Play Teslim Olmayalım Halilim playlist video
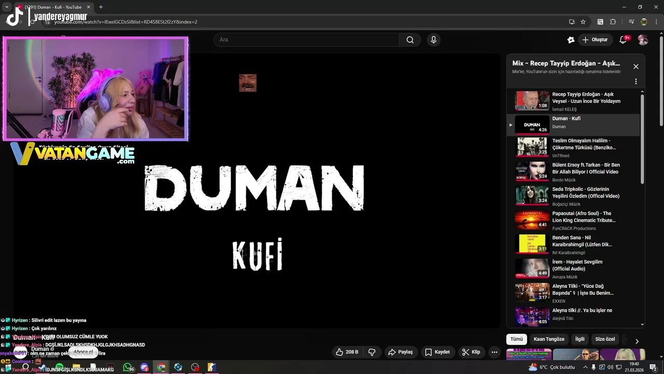The width and height of the screenshot is (664, 374). click(574, 148)
